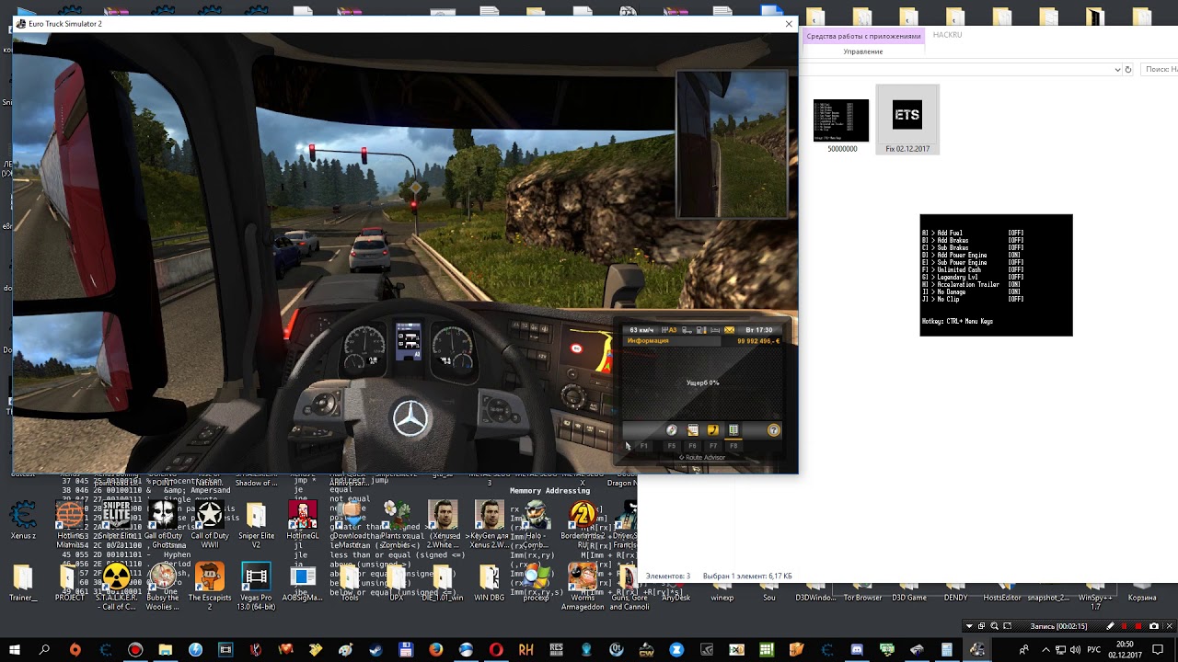
Task: Open the Worms Armageddon desktop shortcut
Action: [583, 586]
